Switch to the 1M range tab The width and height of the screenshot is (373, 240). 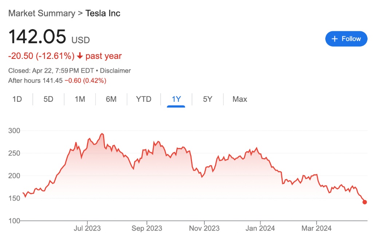(x=80, y=99)
